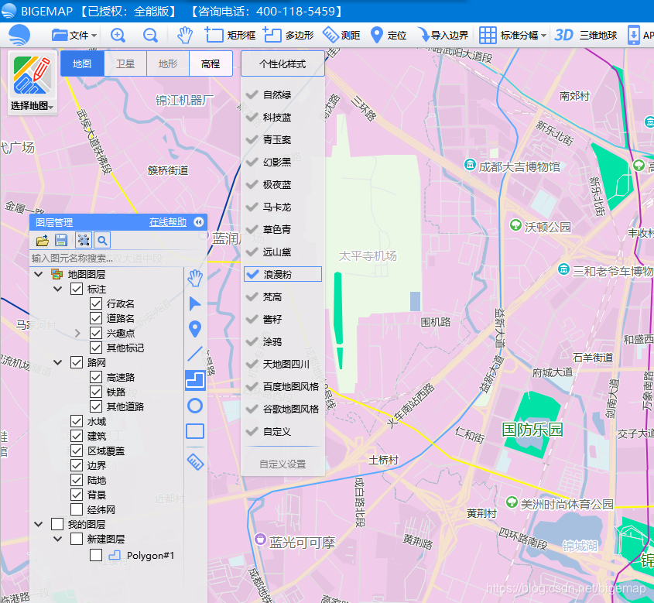
Task: Open the 文件 file menu dropdown
Action: tap(74, 36)
